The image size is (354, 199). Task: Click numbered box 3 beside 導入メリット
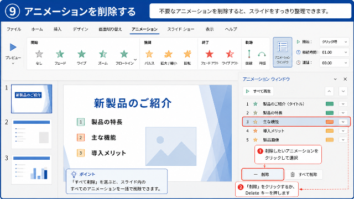(81, 153)
